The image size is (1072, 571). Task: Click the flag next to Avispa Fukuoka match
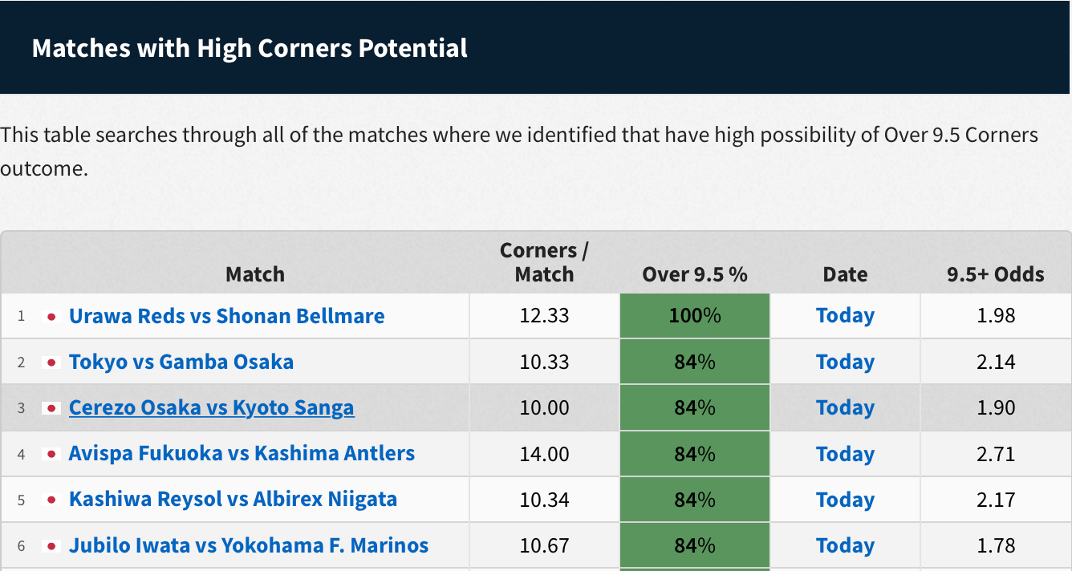pyautogui.click(x=51, y=453)
